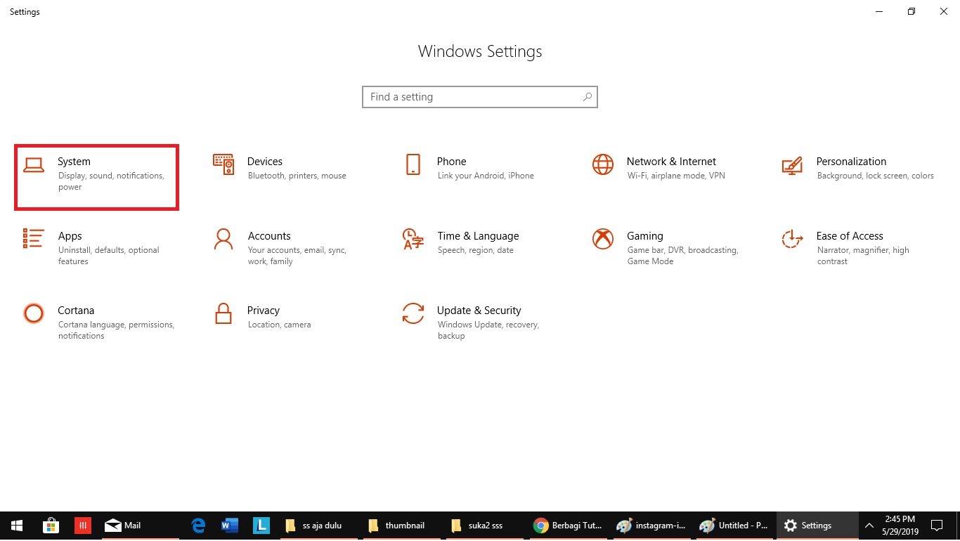This screenshot has width=960, height=541.
Task: Switch to the Untitled Paint window
Action: click(x=734, y=525)
